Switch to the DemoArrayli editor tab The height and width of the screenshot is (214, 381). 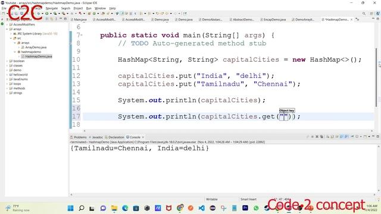(x=303, y=20)
